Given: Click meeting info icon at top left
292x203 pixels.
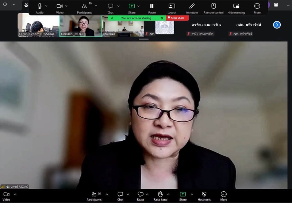Looking at the screenshot, I should pyautogui.click(x=5, y=4).
